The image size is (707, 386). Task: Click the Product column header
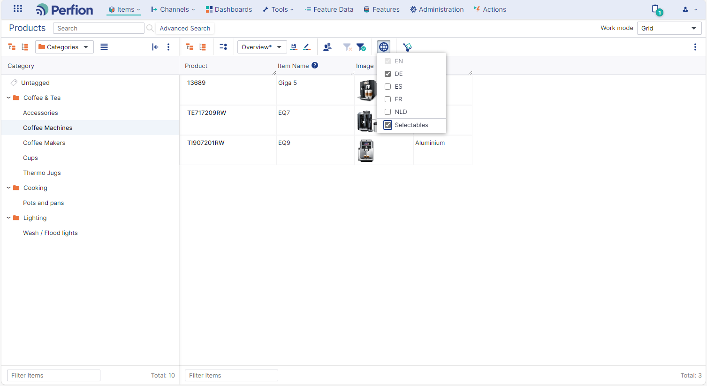pyautogui.click(x=228, y=66)
